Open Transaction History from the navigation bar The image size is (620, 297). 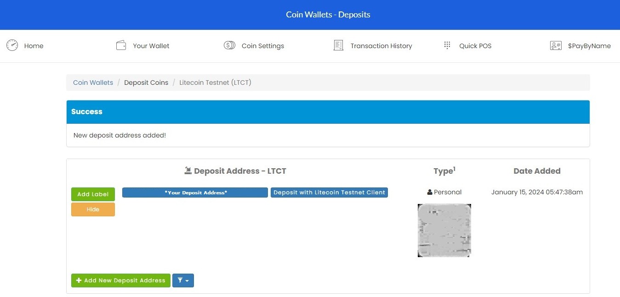tap(381, 45)
